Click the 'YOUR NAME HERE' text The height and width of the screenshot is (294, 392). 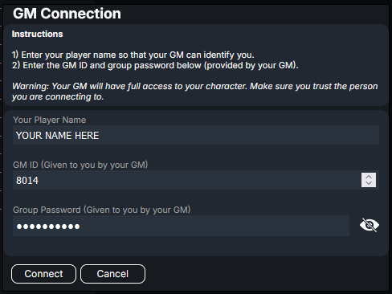click(57, 136)
